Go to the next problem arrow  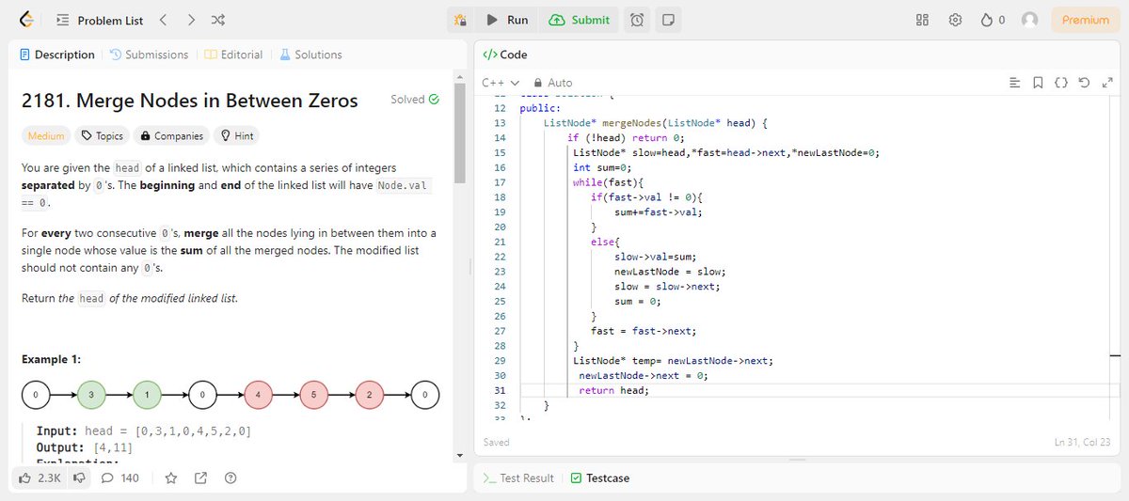[191, 20]
